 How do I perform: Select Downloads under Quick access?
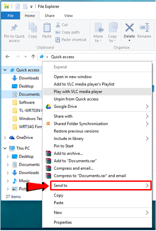29,78
